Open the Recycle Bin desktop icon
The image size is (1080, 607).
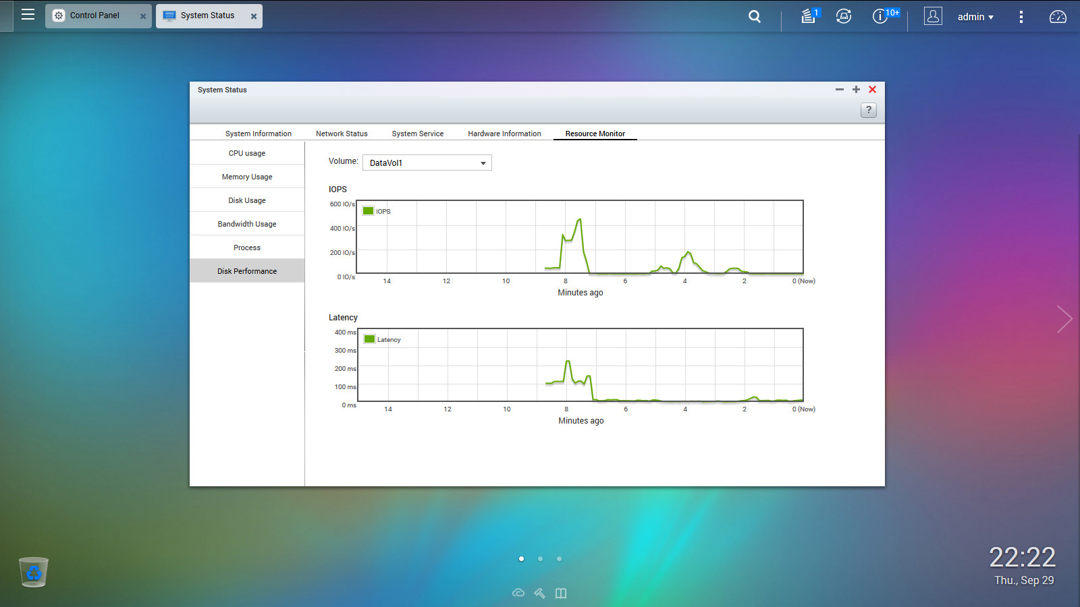point(34,572)
